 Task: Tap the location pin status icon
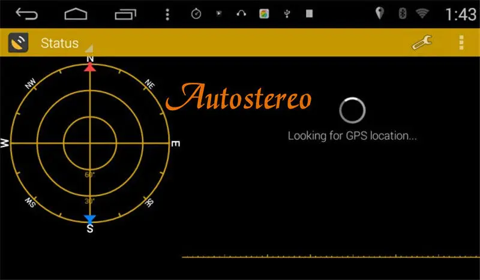click(x=380, y=13)
